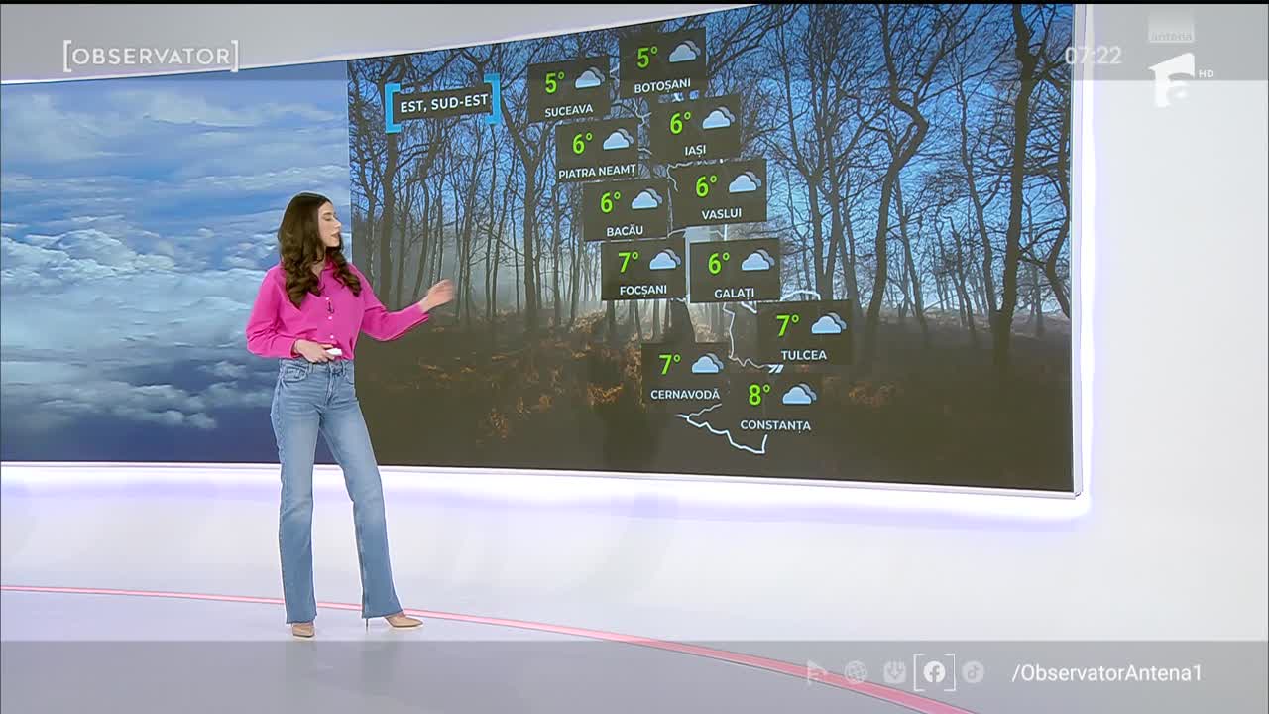This screenshot has width=1269, height=714.
Task: Click the cloud icon on Constanța tile
Action: (798, 395)
